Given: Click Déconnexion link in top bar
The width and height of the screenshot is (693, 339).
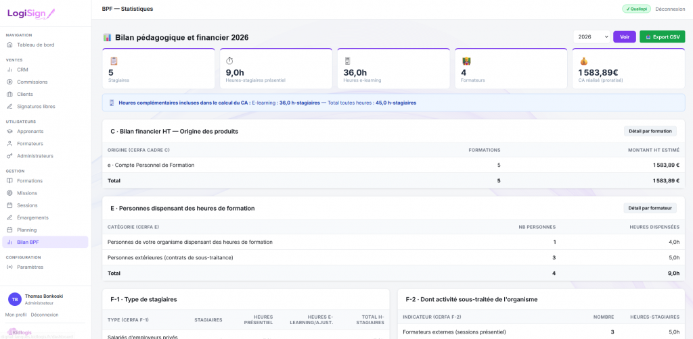Looking at the screenshot, I should (x=670, y=9).
